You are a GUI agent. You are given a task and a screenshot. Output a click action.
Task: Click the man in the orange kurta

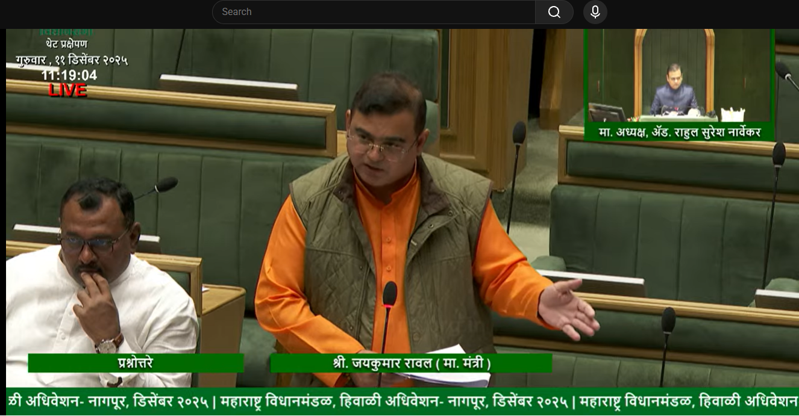pos(386,241)
